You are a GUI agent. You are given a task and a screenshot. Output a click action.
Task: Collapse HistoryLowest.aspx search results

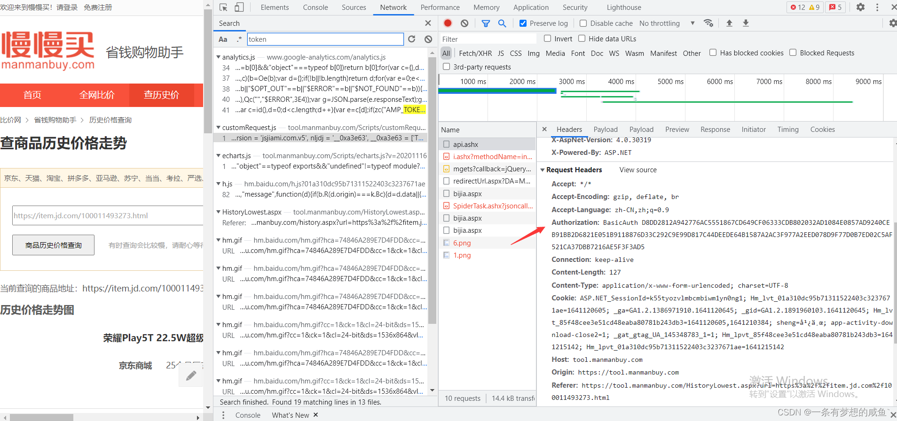218,212
